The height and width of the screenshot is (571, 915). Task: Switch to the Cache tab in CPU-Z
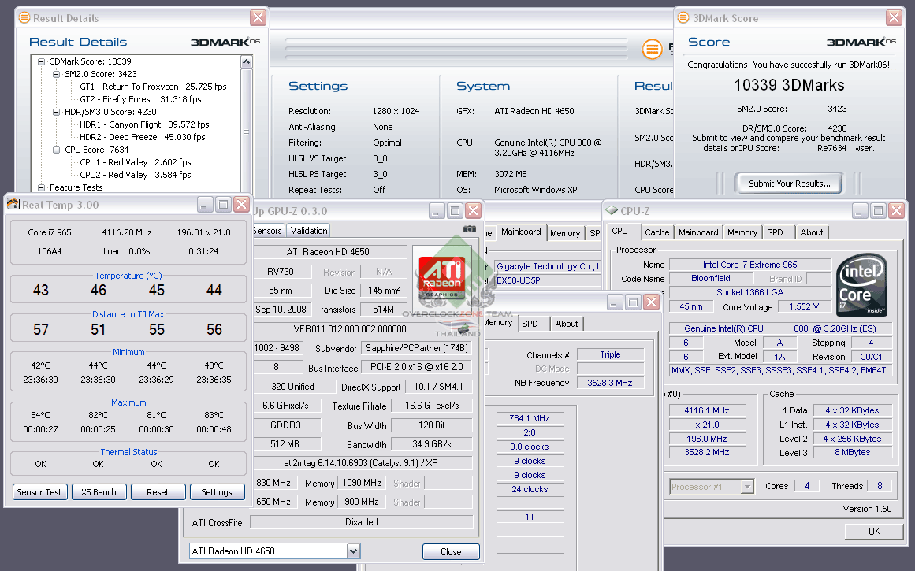(x=656, y=232)
